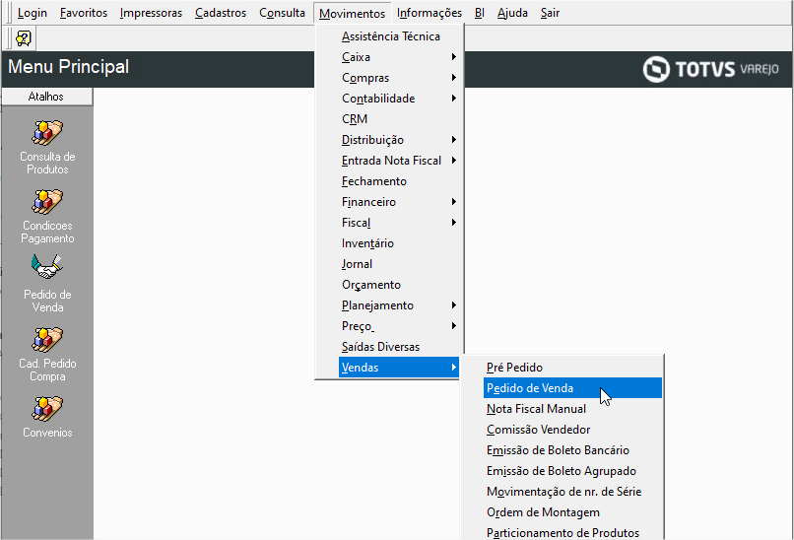Click the TOTVS Varejo logo

click(x=711, y=69)
